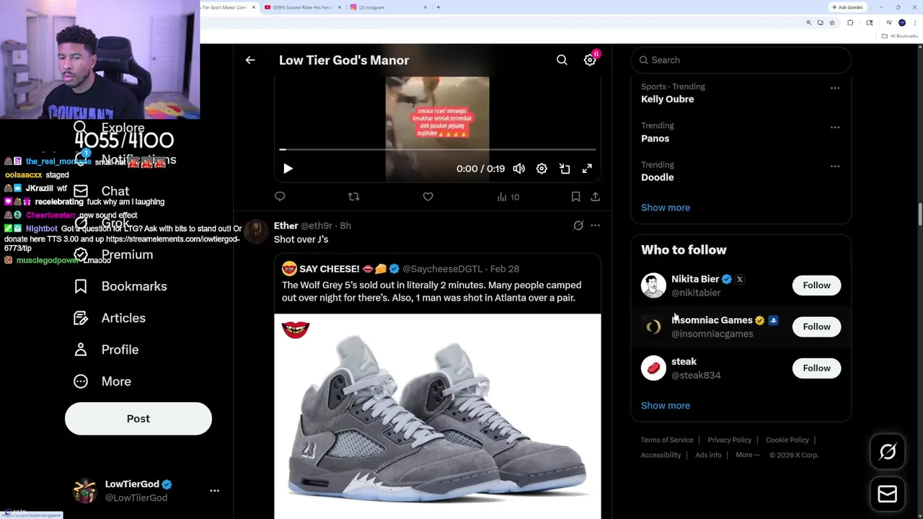Follow Insomniac Games
This screenshot has height=519, width=923.
816,327
